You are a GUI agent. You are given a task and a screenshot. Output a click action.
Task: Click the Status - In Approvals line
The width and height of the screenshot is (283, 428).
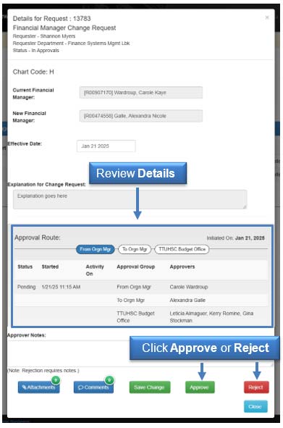pyautogui.click(x=35, y=50)
